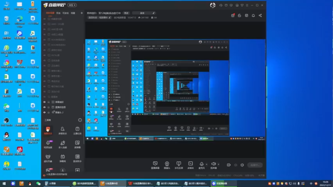The height and width of the screenshot is (187, 333).
Task: Open settings gear in bottom control bar
Action: (242, 165)
